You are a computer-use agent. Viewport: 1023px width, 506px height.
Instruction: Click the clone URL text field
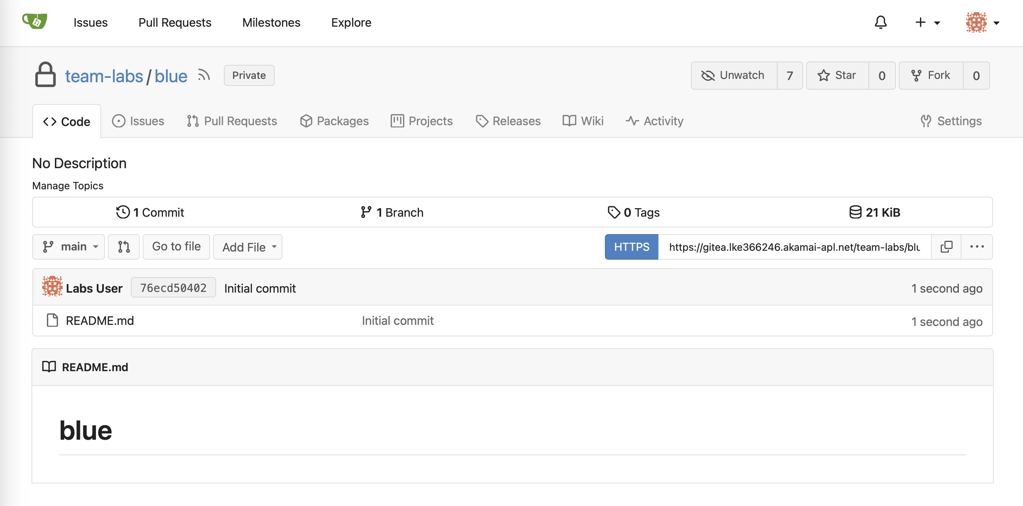point(794,247)
